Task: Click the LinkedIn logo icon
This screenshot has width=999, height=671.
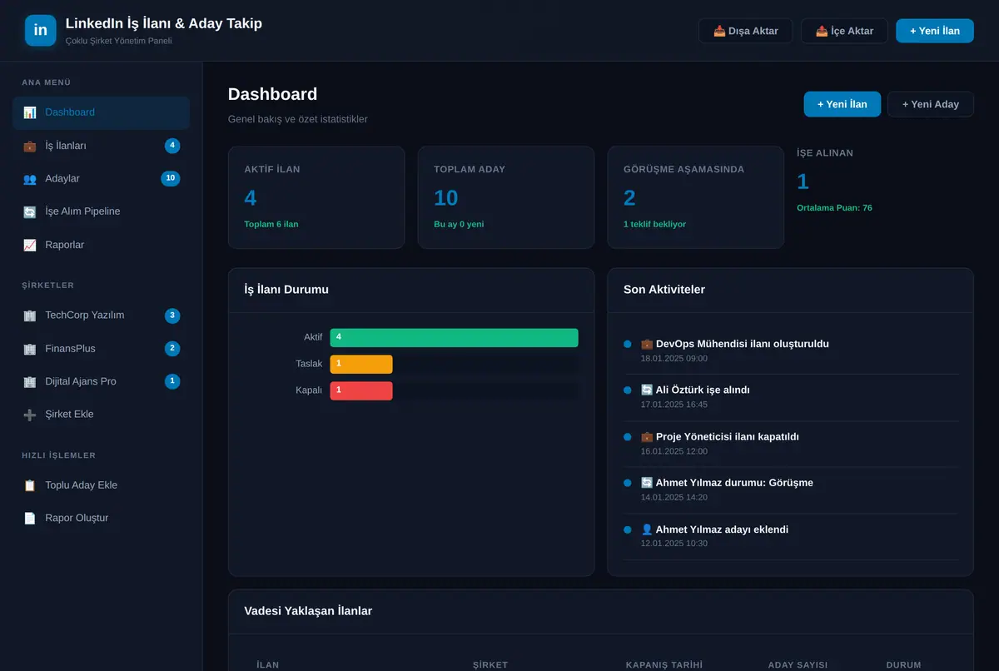Action: point(41,30)
